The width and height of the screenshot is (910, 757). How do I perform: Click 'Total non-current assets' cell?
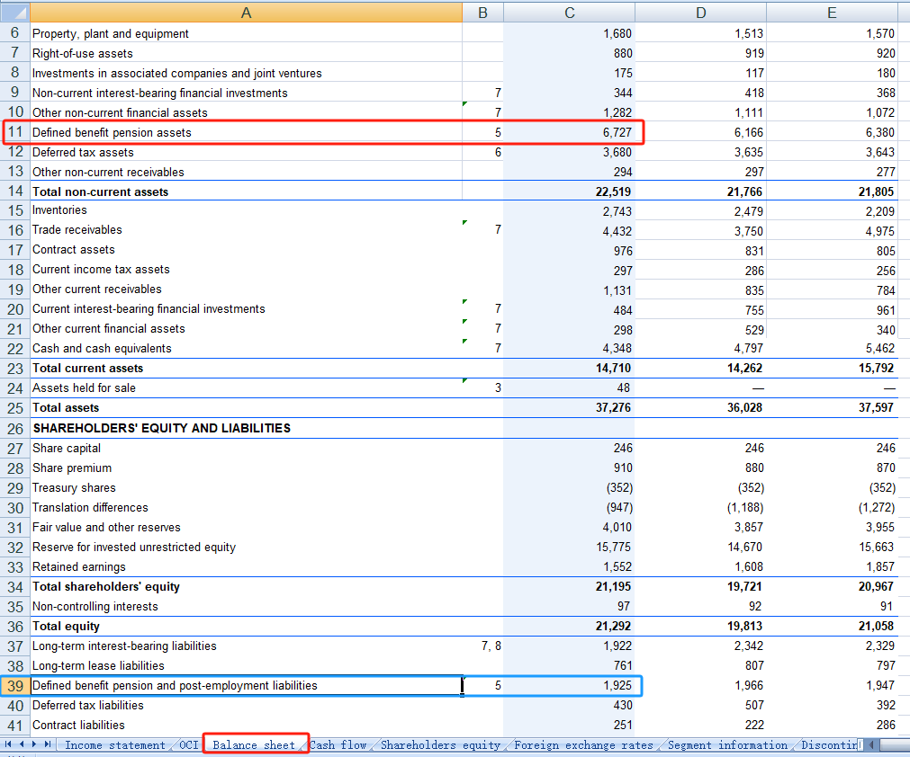246,191
